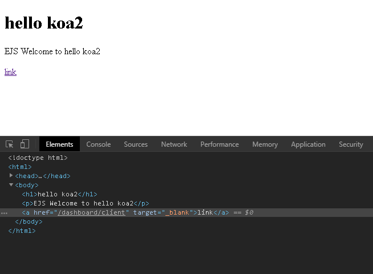The image size is (373, 274).
Task: Follow the 'link' hyperlink on the page
Action: pos(10,72)
